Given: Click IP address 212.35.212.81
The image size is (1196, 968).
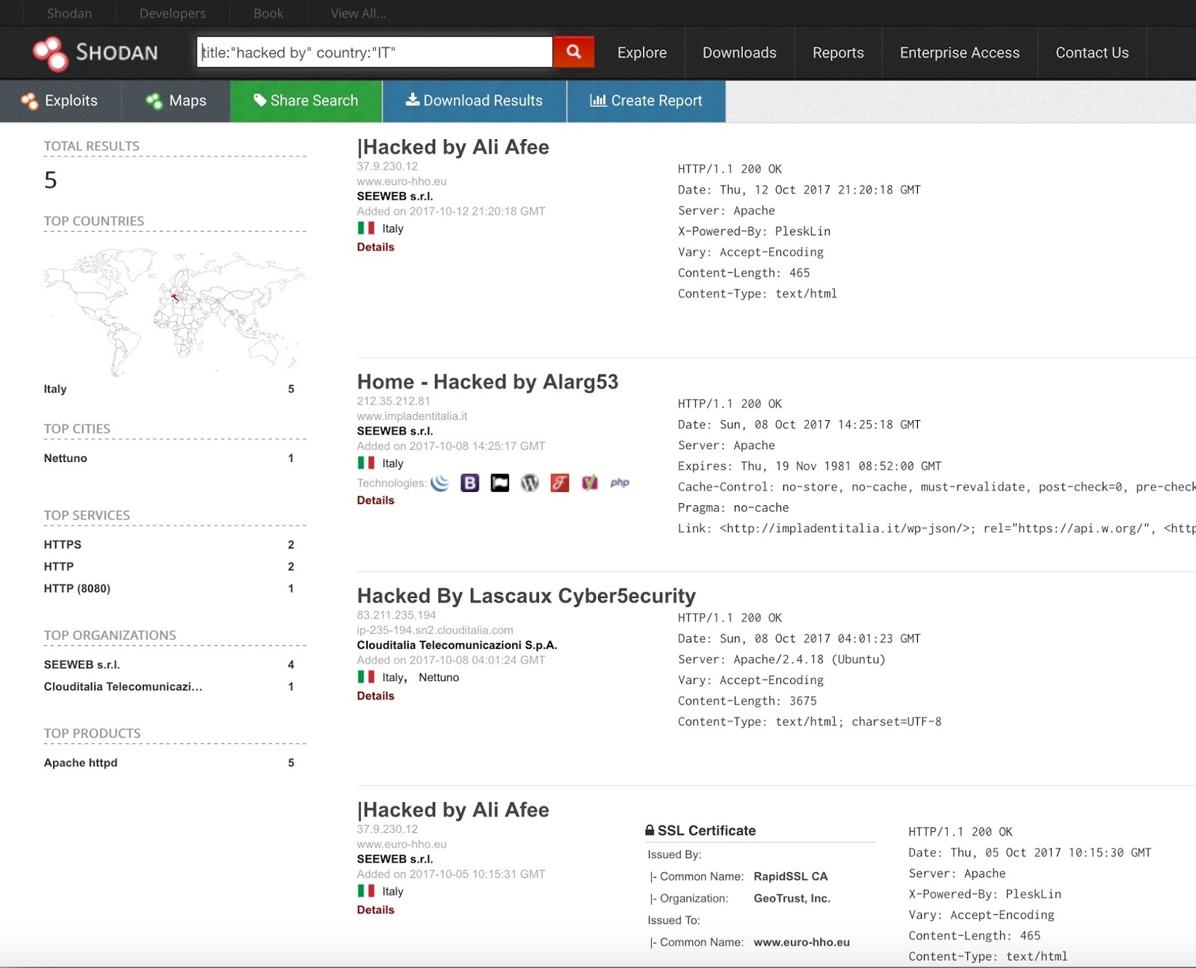Looking at the screenshot, I should [x=393, y=401].
